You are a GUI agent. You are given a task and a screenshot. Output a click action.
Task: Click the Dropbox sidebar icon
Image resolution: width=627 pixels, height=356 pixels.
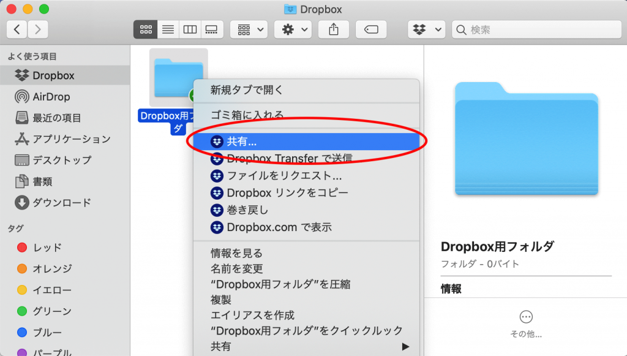tap(21, 75)
